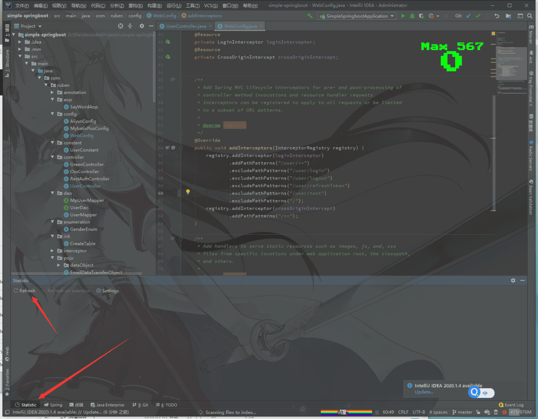
Task: Collapse the controller package folder
Action: coord(52,157)
